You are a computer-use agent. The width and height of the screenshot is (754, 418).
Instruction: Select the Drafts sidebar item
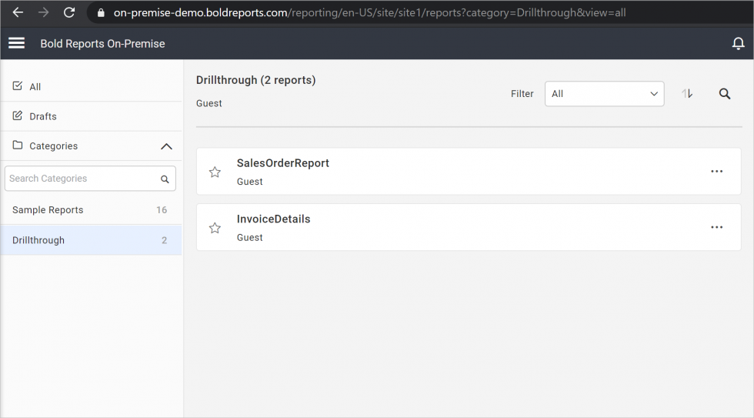tap(92, 116)
